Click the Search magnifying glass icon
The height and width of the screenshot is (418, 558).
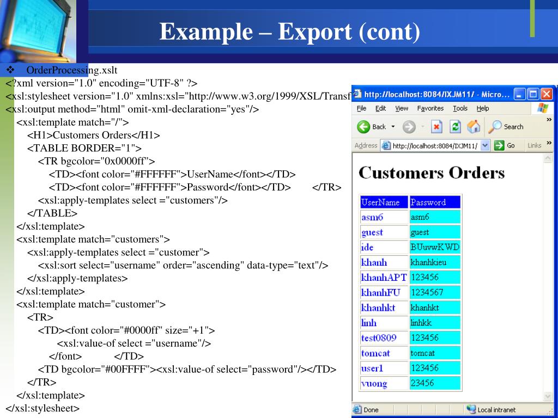pos(495,126)
